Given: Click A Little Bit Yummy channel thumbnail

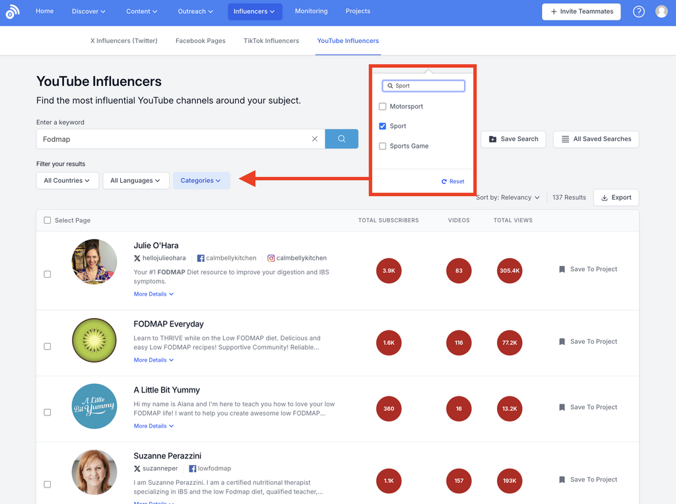Looking at the screenshot, I should tap(94, 406).
